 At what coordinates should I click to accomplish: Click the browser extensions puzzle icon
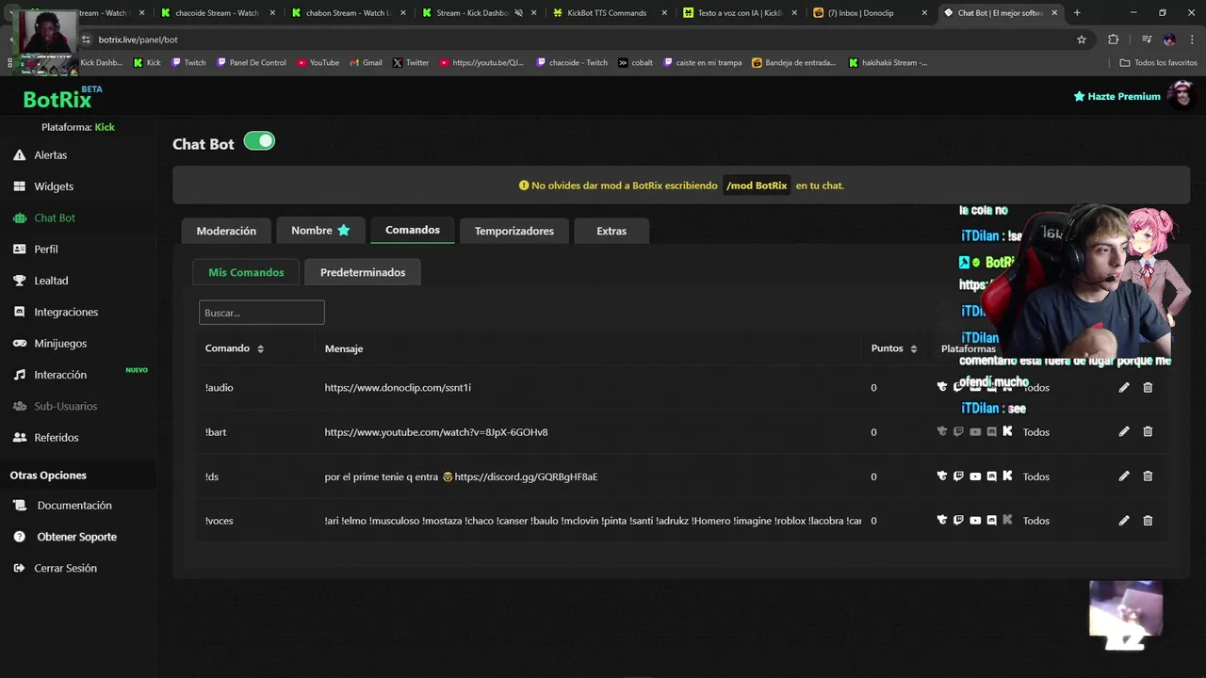(1113, 40)
